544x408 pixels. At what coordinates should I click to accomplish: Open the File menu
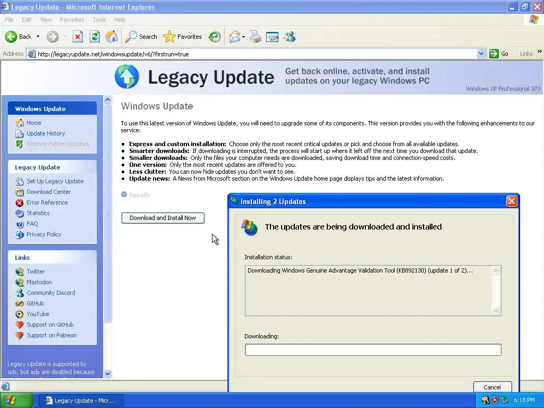[x=9, y=20]
